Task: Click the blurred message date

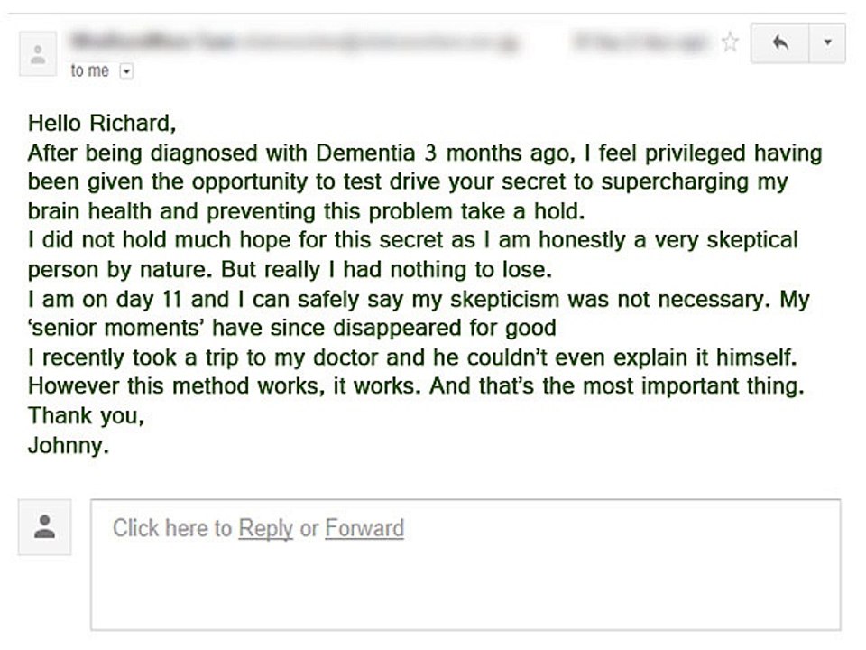Action: point(640,42)
